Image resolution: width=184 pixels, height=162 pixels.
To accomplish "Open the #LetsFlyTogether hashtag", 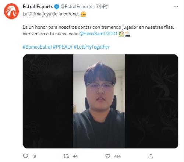I will click(x=92, y=47).
